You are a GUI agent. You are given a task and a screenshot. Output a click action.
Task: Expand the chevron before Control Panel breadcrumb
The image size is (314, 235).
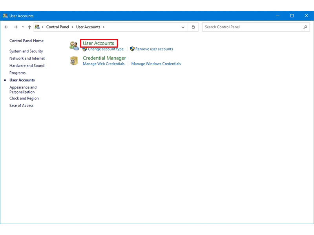[x=43, y=27]
